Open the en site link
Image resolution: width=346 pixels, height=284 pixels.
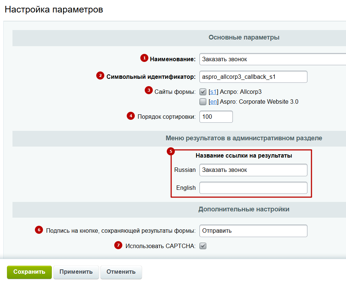[x=213, y=102]
